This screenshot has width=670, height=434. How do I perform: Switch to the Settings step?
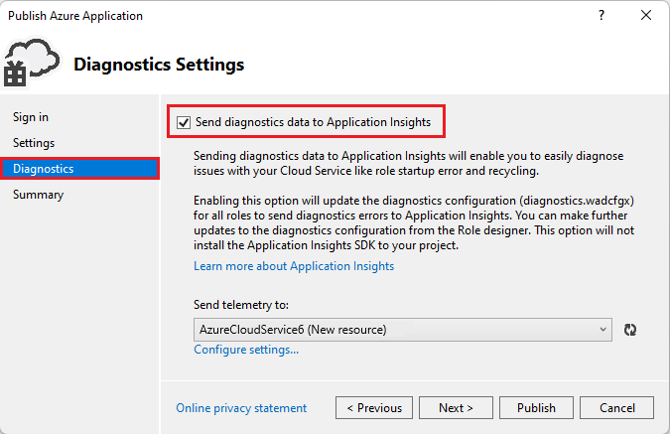[34, 143]
